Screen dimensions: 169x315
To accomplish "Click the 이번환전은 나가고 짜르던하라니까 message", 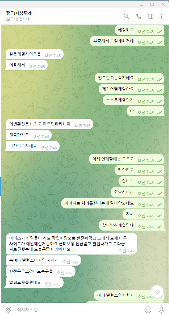I will click(50, 124).
